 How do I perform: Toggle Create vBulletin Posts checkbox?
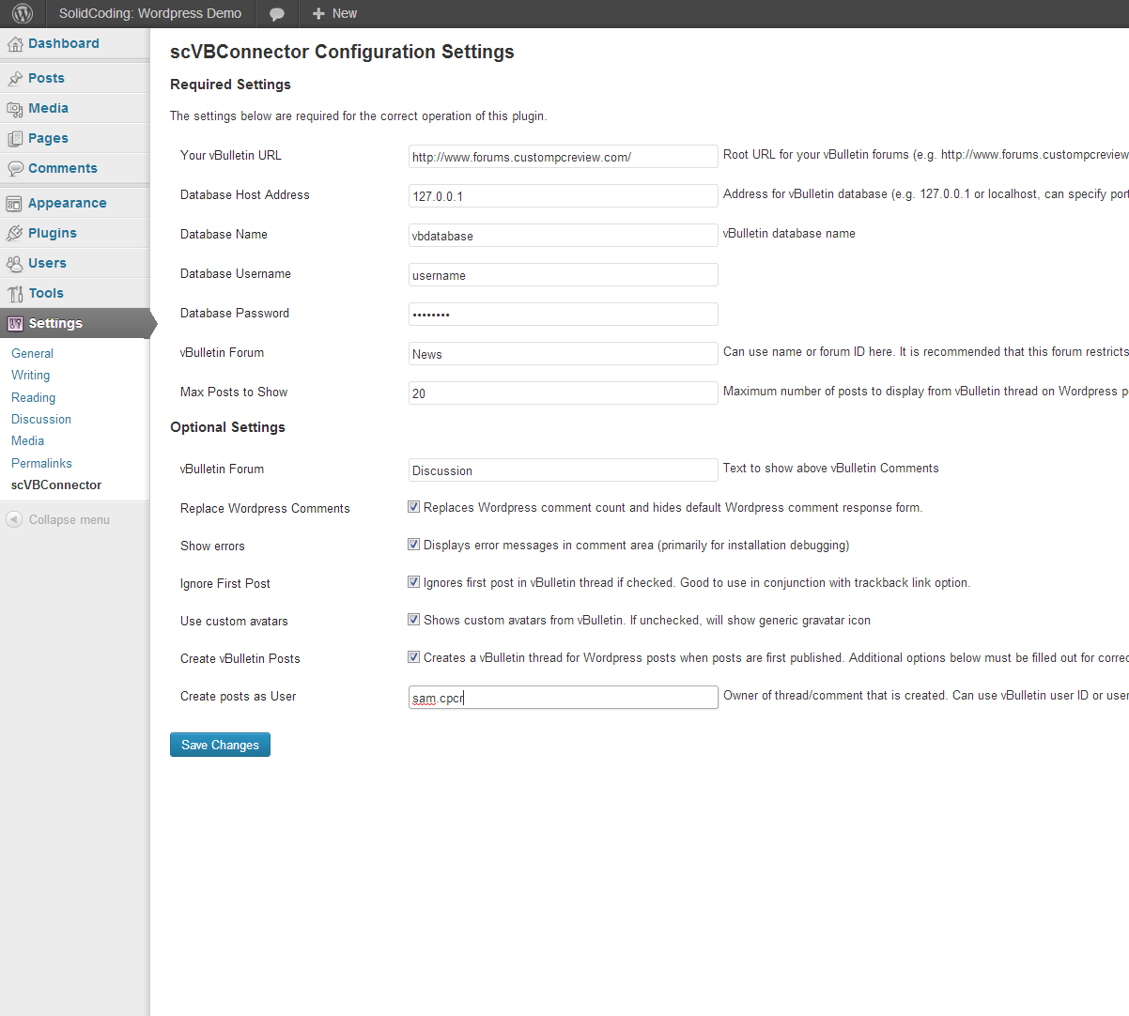[x=413, y=657]
